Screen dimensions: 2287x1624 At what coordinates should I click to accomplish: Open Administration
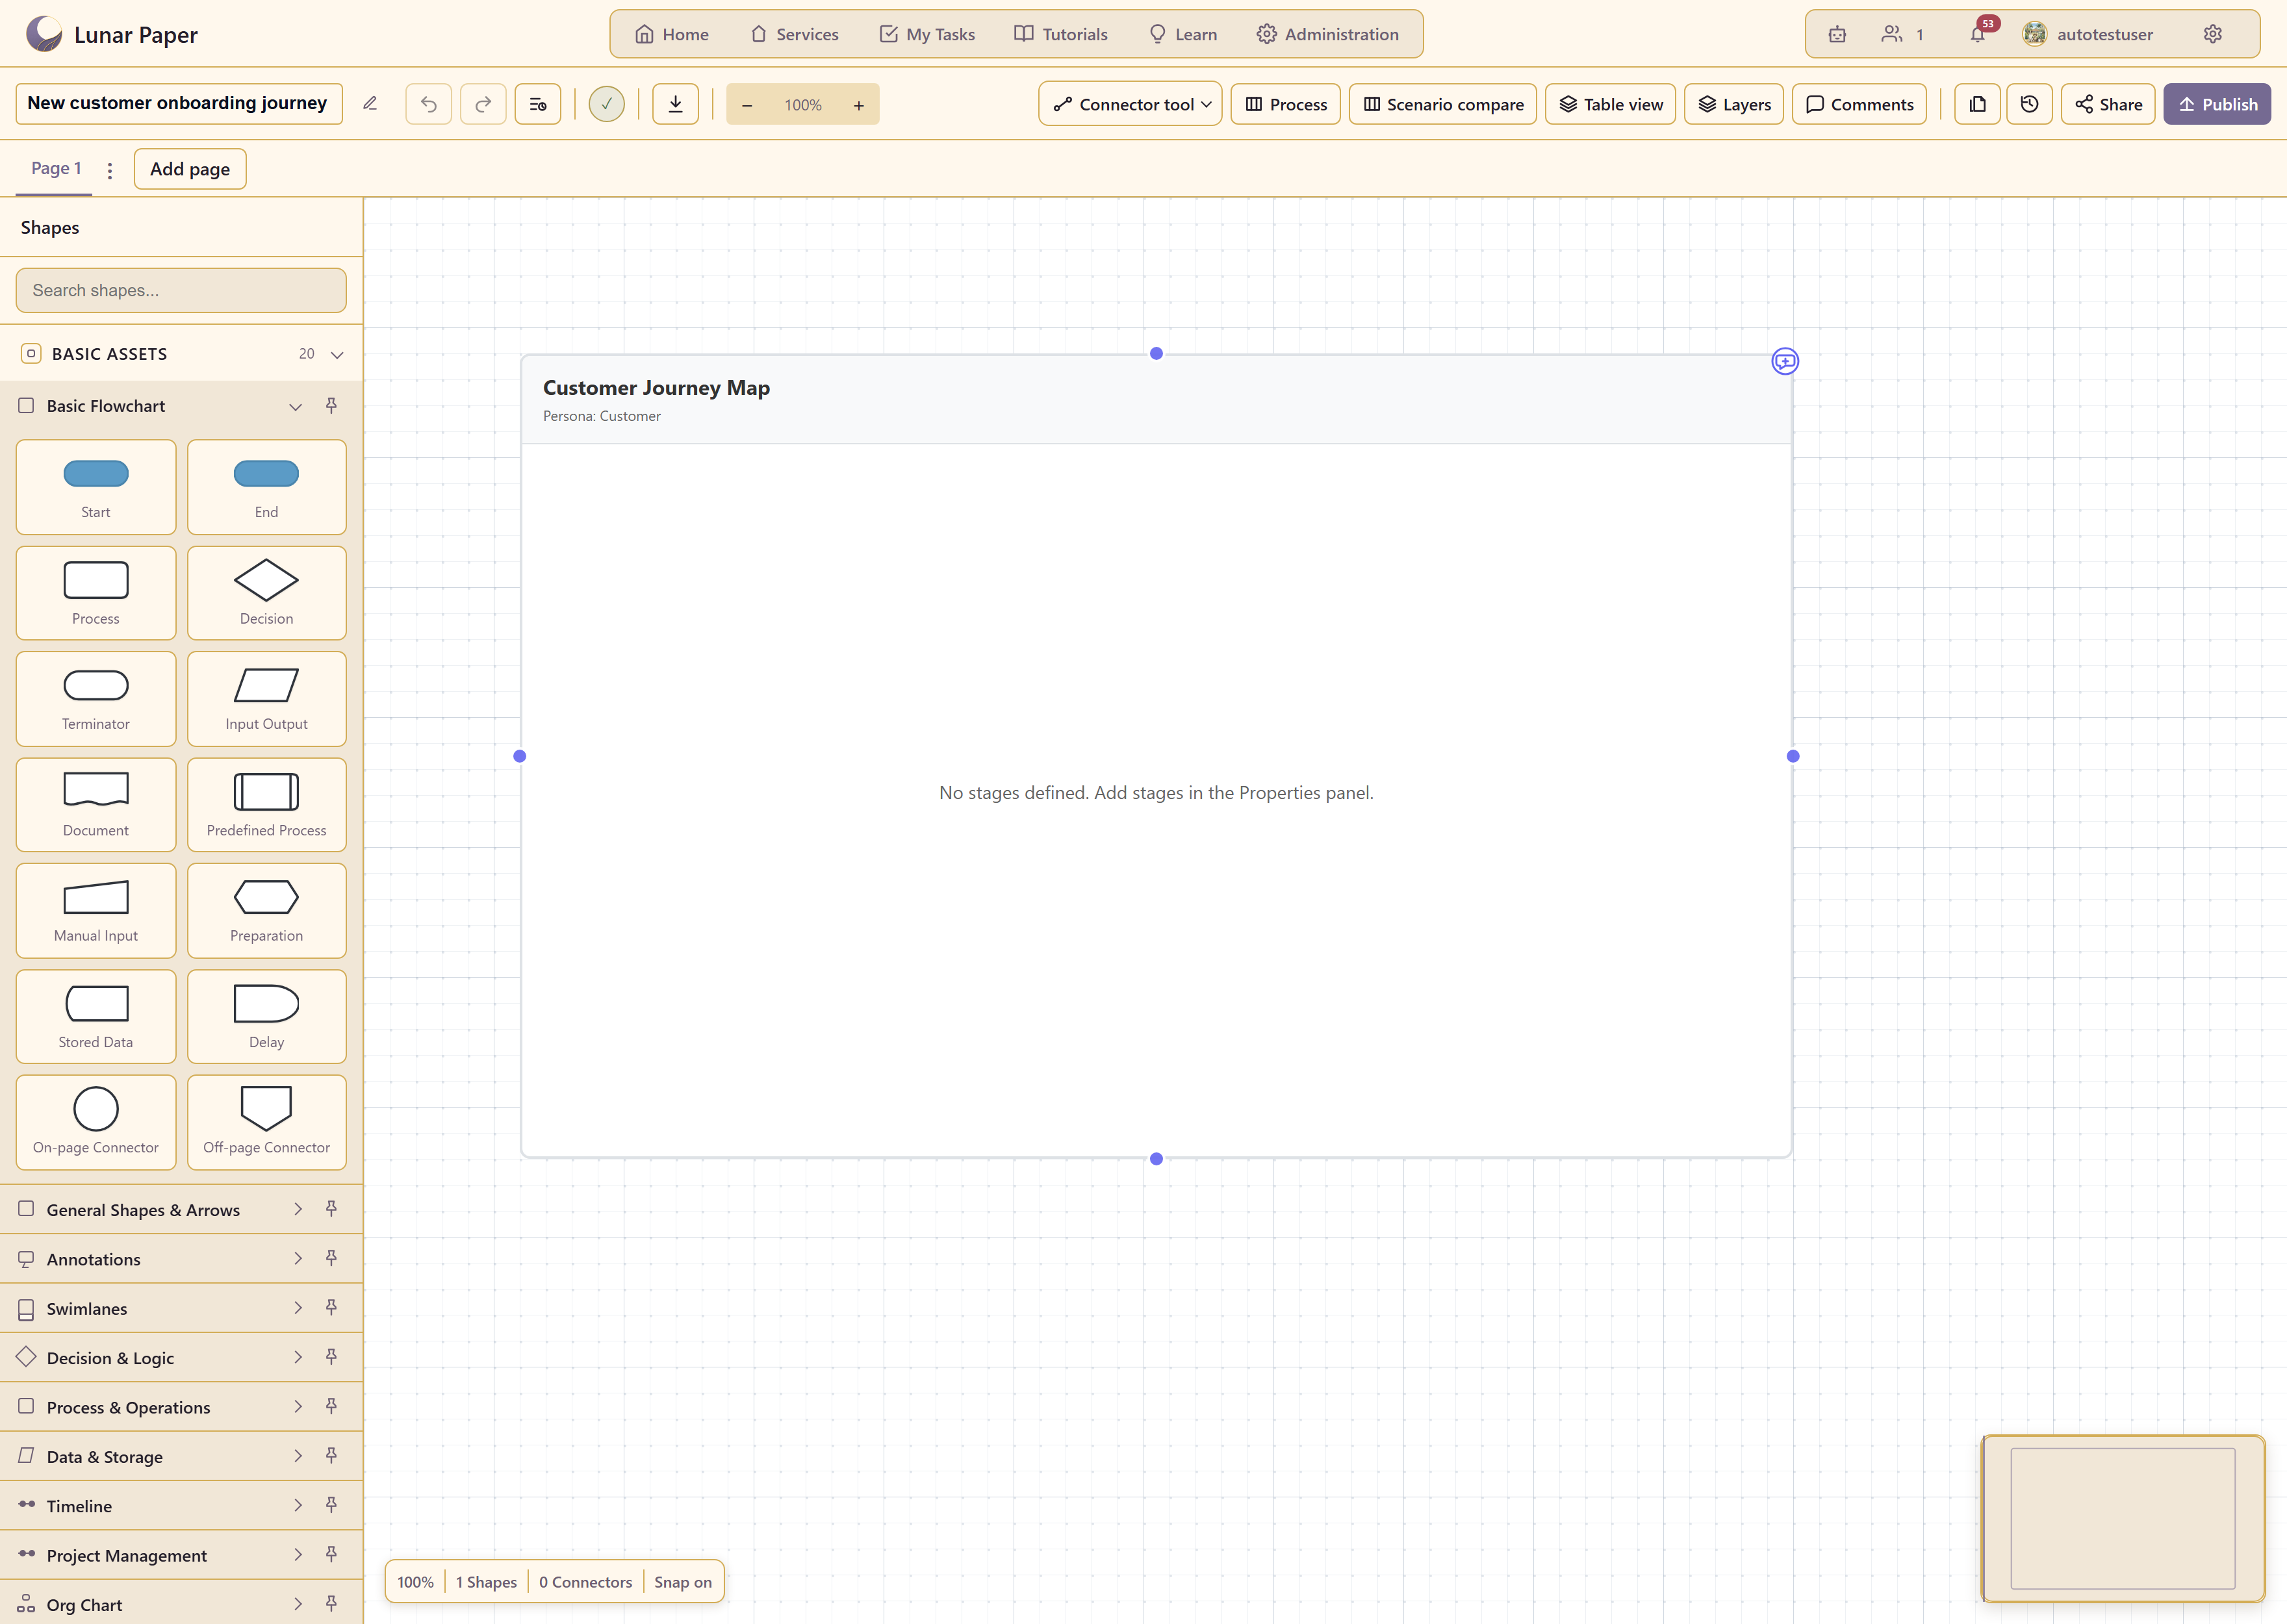pyautogui.click(x=1328, y=34)
